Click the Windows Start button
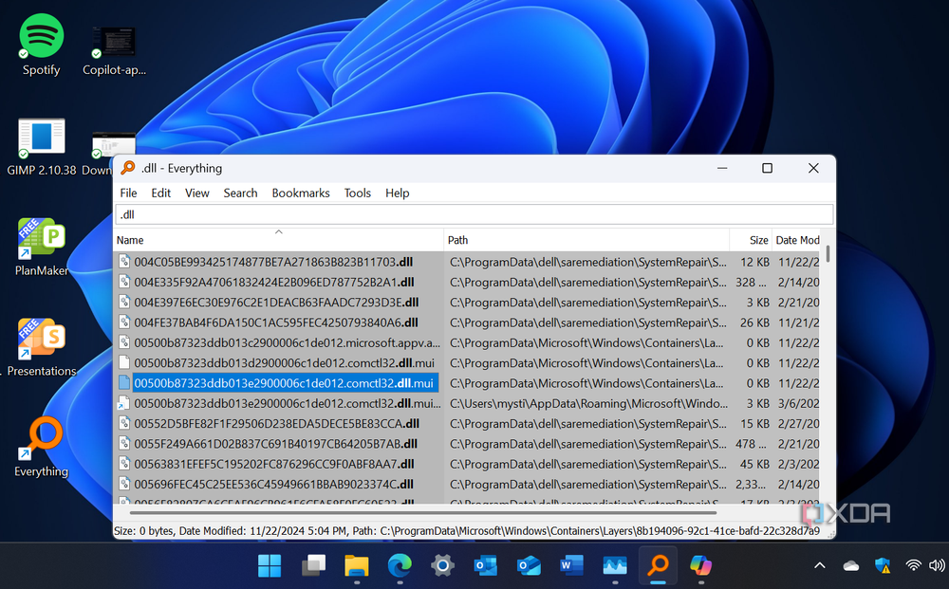The width and height of the screenshot is (949, 589). pyautogui.click(x=270, y=566)
